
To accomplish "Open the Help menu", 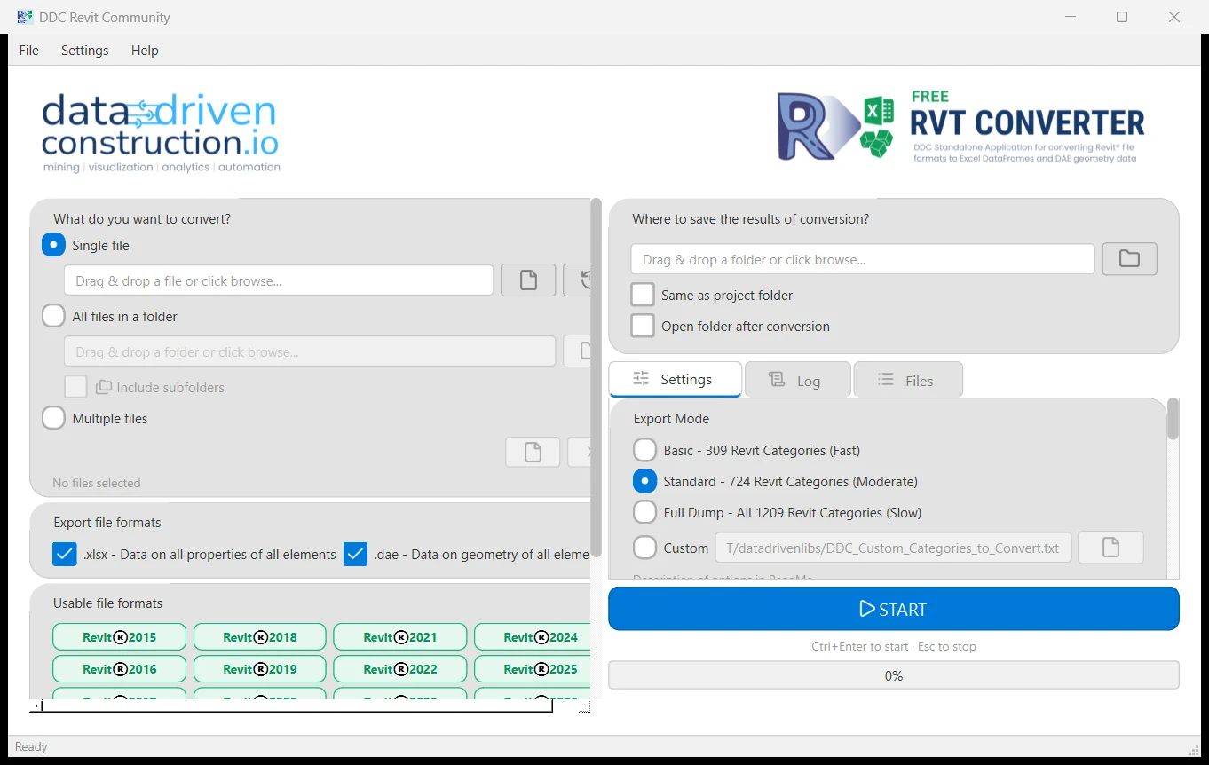I will [145, 51].
